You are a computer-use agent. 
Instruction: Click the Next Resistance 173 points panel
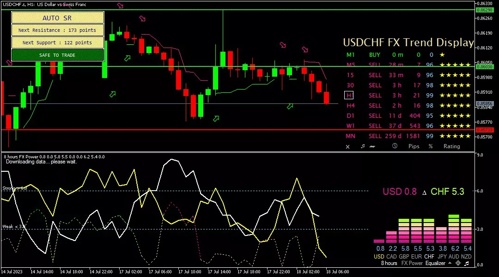pyautogui.click(x=57, y=30)
